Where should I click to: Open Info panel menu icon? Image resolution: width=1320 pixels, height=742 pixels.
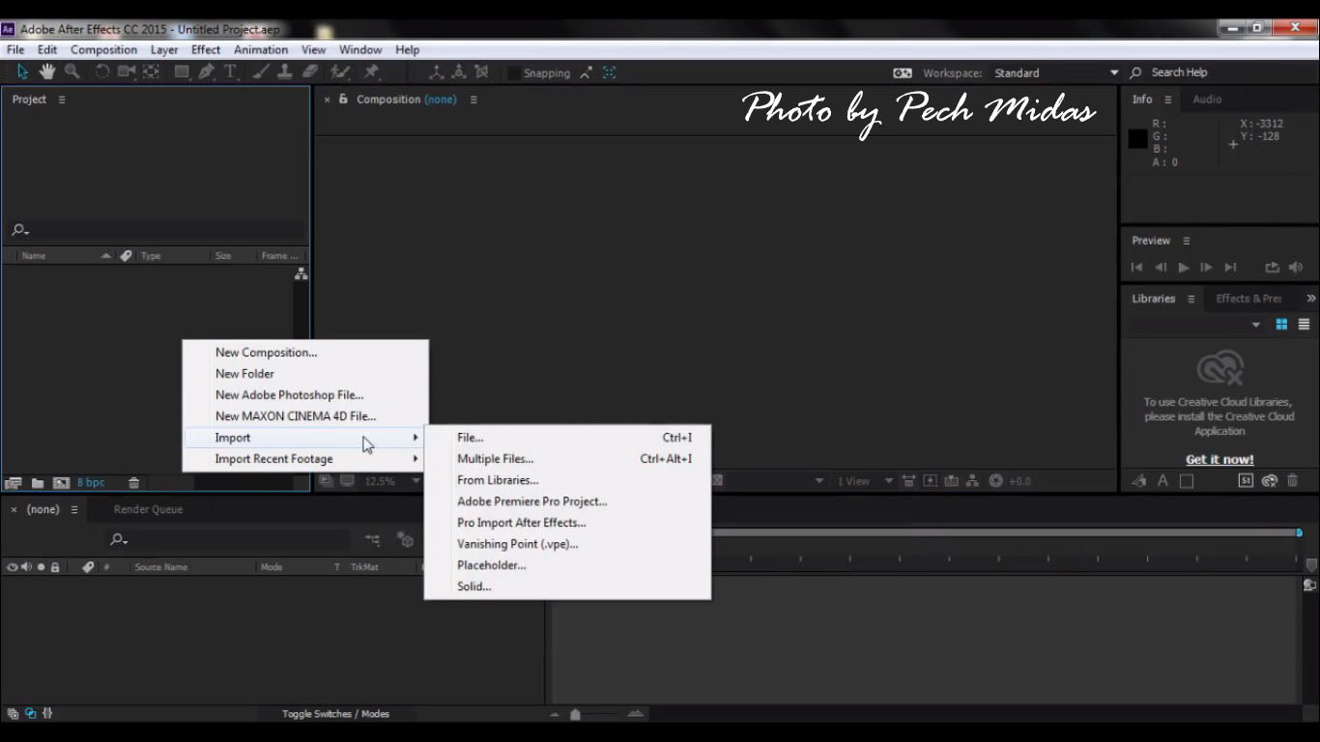1167,100
